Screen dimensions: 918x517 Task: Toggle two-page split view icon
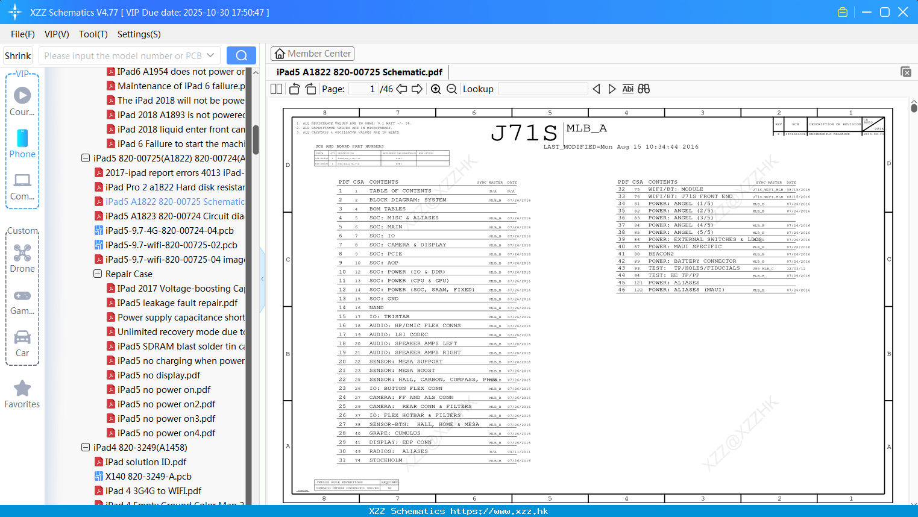(x=277, y=89)
